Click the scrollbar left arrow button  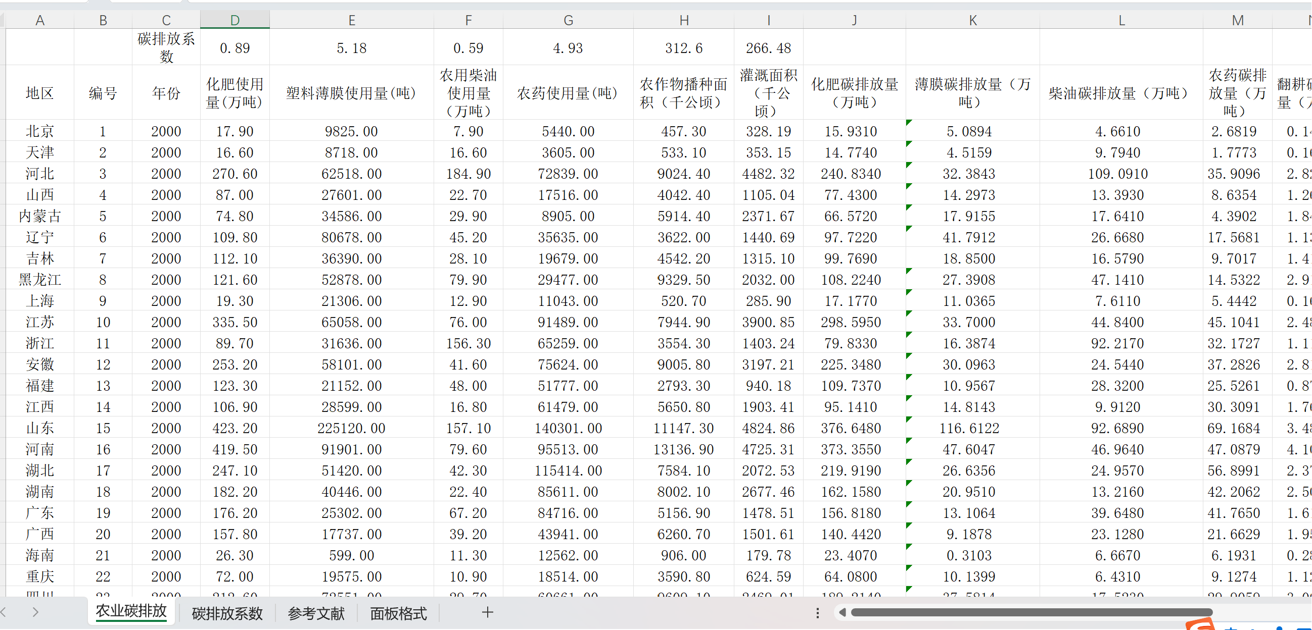click(842, 613)
